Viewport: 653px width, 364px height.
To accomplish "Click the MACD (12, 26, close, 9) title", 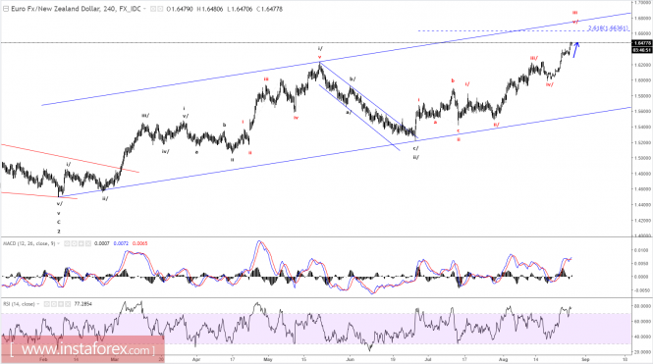I will [x=28, y=243].
